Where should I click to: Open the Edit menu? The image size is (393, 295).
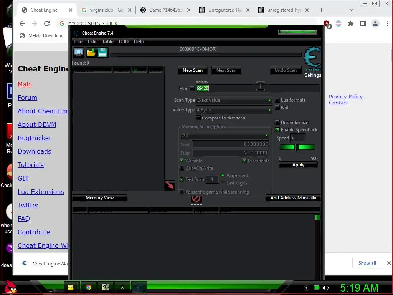[92, 41]
